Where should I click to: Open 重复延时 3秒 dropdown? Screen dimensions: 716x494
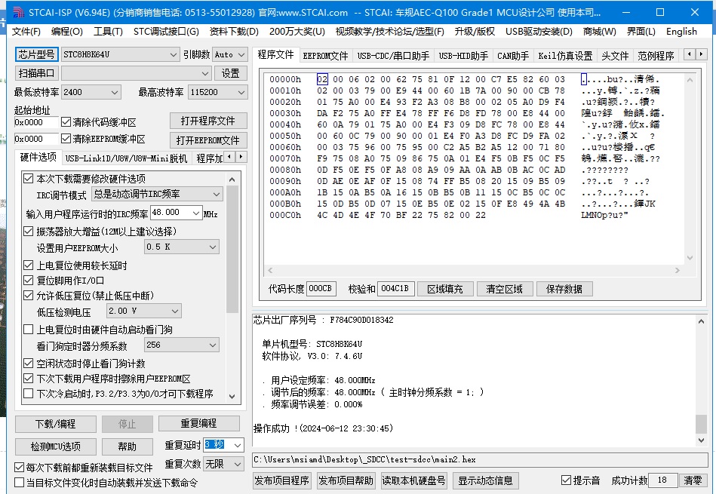point(238,445)
